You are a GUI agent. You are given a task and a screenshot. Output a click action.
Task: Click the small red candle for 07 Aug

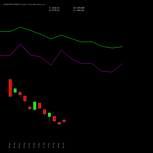20,94
